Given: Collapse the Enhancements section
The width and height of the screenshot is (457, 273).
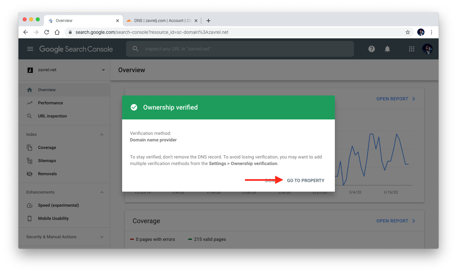Looking at the screenshot, I should pyautogui.click(x=102, y=192).
